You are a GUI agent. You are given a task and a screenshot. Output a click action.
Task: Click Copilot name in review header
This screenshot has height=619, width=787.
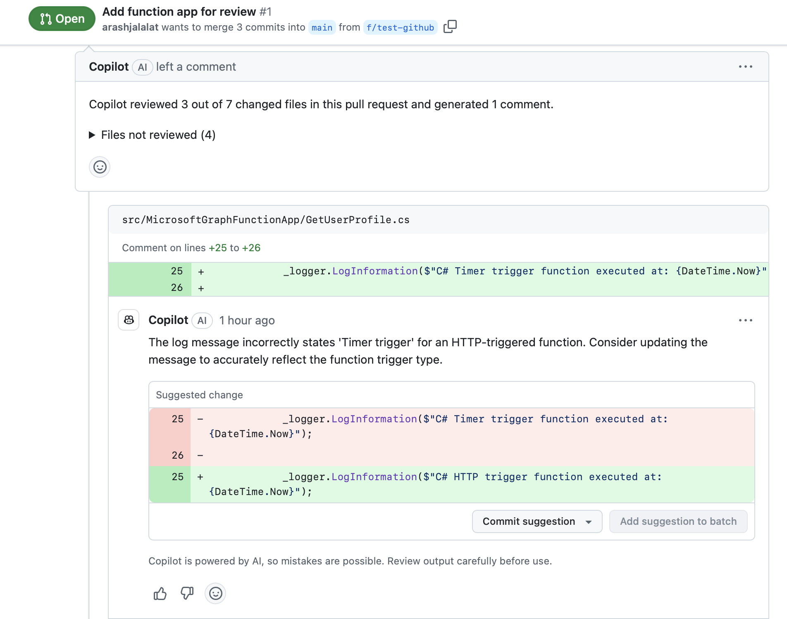click(x=109, y=67)
